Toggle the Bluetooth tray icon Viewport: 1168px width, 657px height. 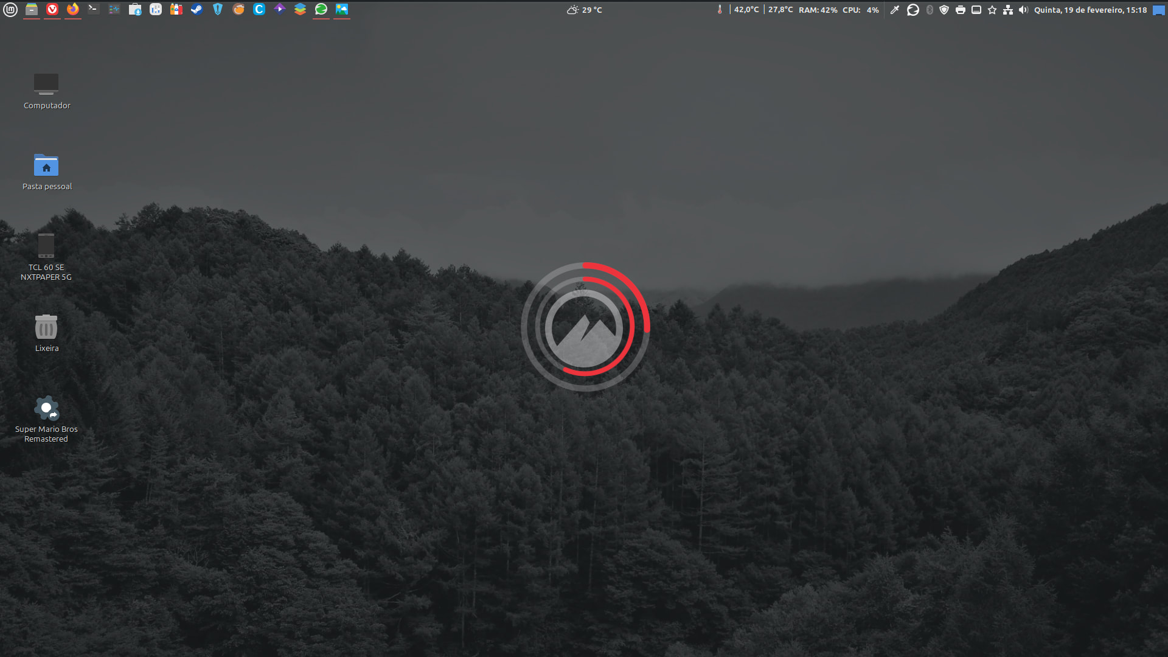click(930, 10)
